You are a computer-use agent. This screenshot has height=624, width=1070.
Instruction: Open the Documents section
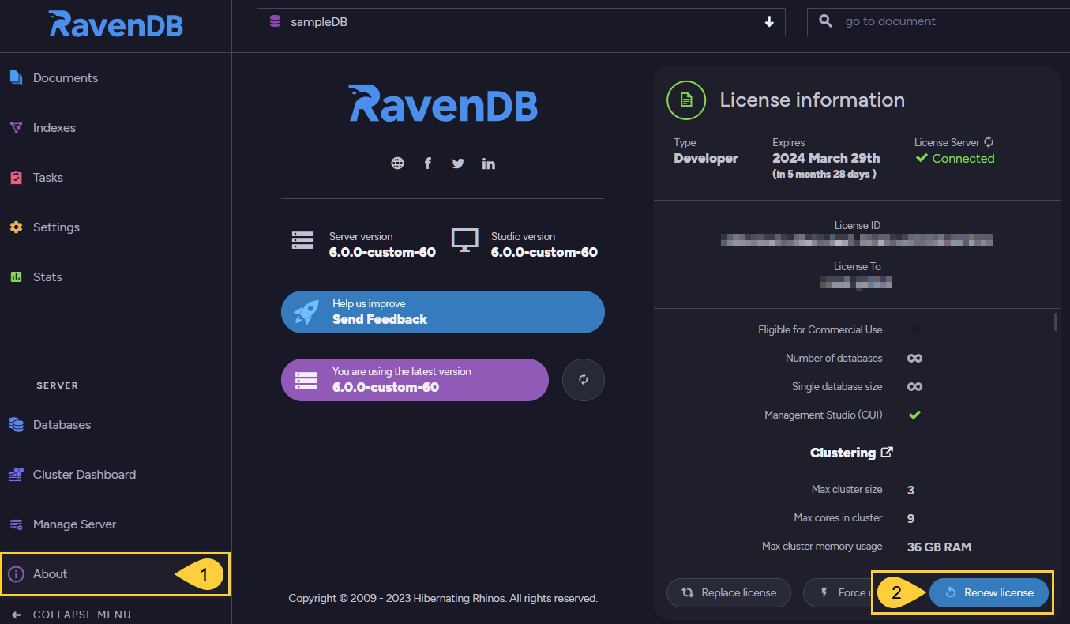click(115, 78)
